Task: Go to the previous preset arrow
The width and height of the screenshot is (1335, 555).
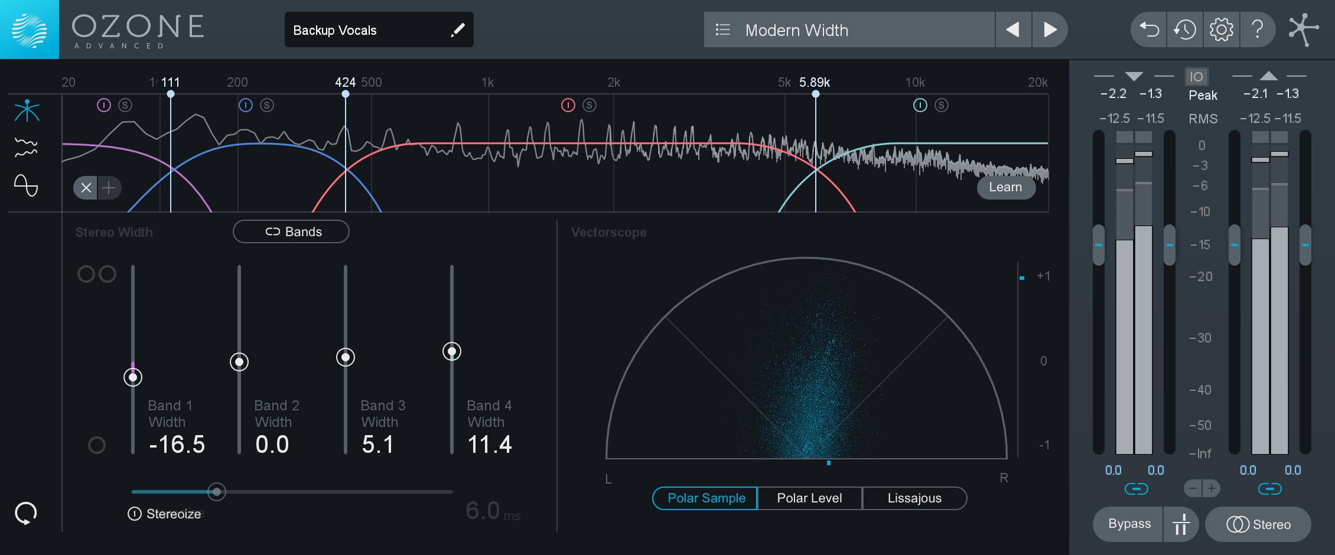Action: tap(1013, 30)
